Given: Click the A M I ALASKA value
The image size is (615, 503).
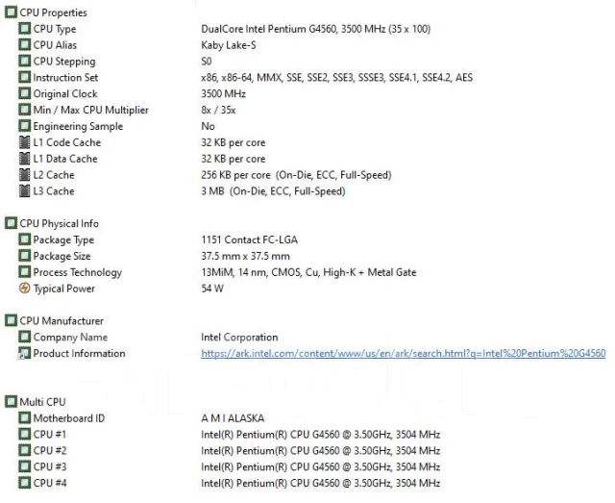Looking at the screenshot, I should tap(233, 418).
